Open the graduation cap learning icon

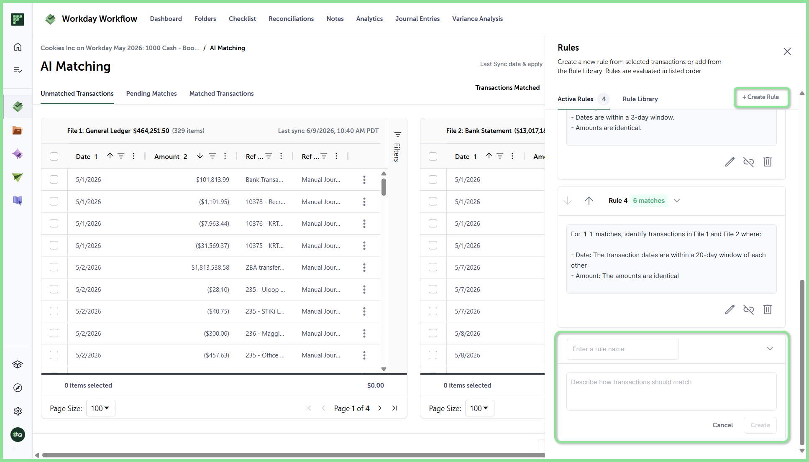(x=18, y=365)
